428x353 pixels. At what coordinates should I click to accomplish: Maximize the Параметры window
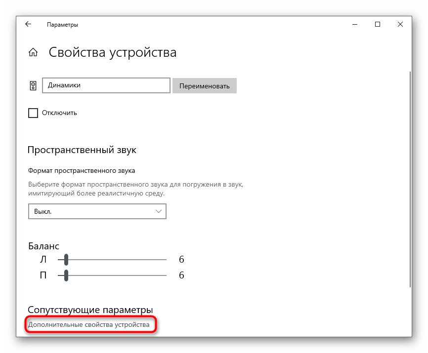pos(378,24)
